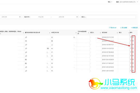Delete the record submitted 2018-12-24 10:00:24
The width and height of the screenshot is (140, 93).
pos(133,59)
